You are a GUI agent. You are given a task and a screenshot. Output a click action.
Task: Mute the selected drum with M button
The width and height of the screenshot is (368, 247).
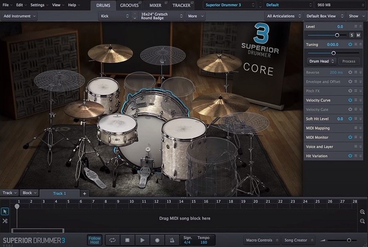(358, 35)
